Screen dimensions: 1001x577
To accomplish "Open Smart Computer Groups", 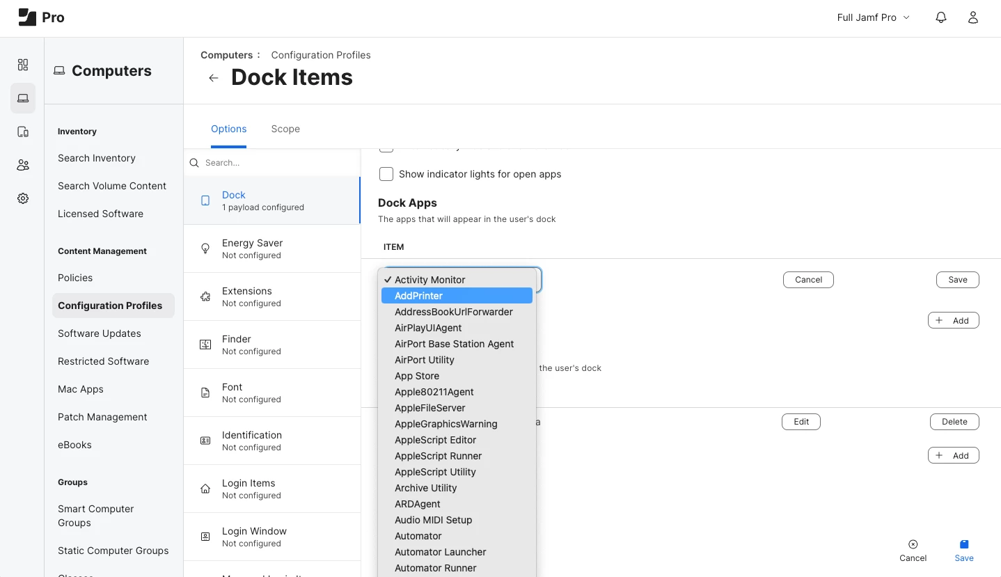I will [x=96, y=516].
